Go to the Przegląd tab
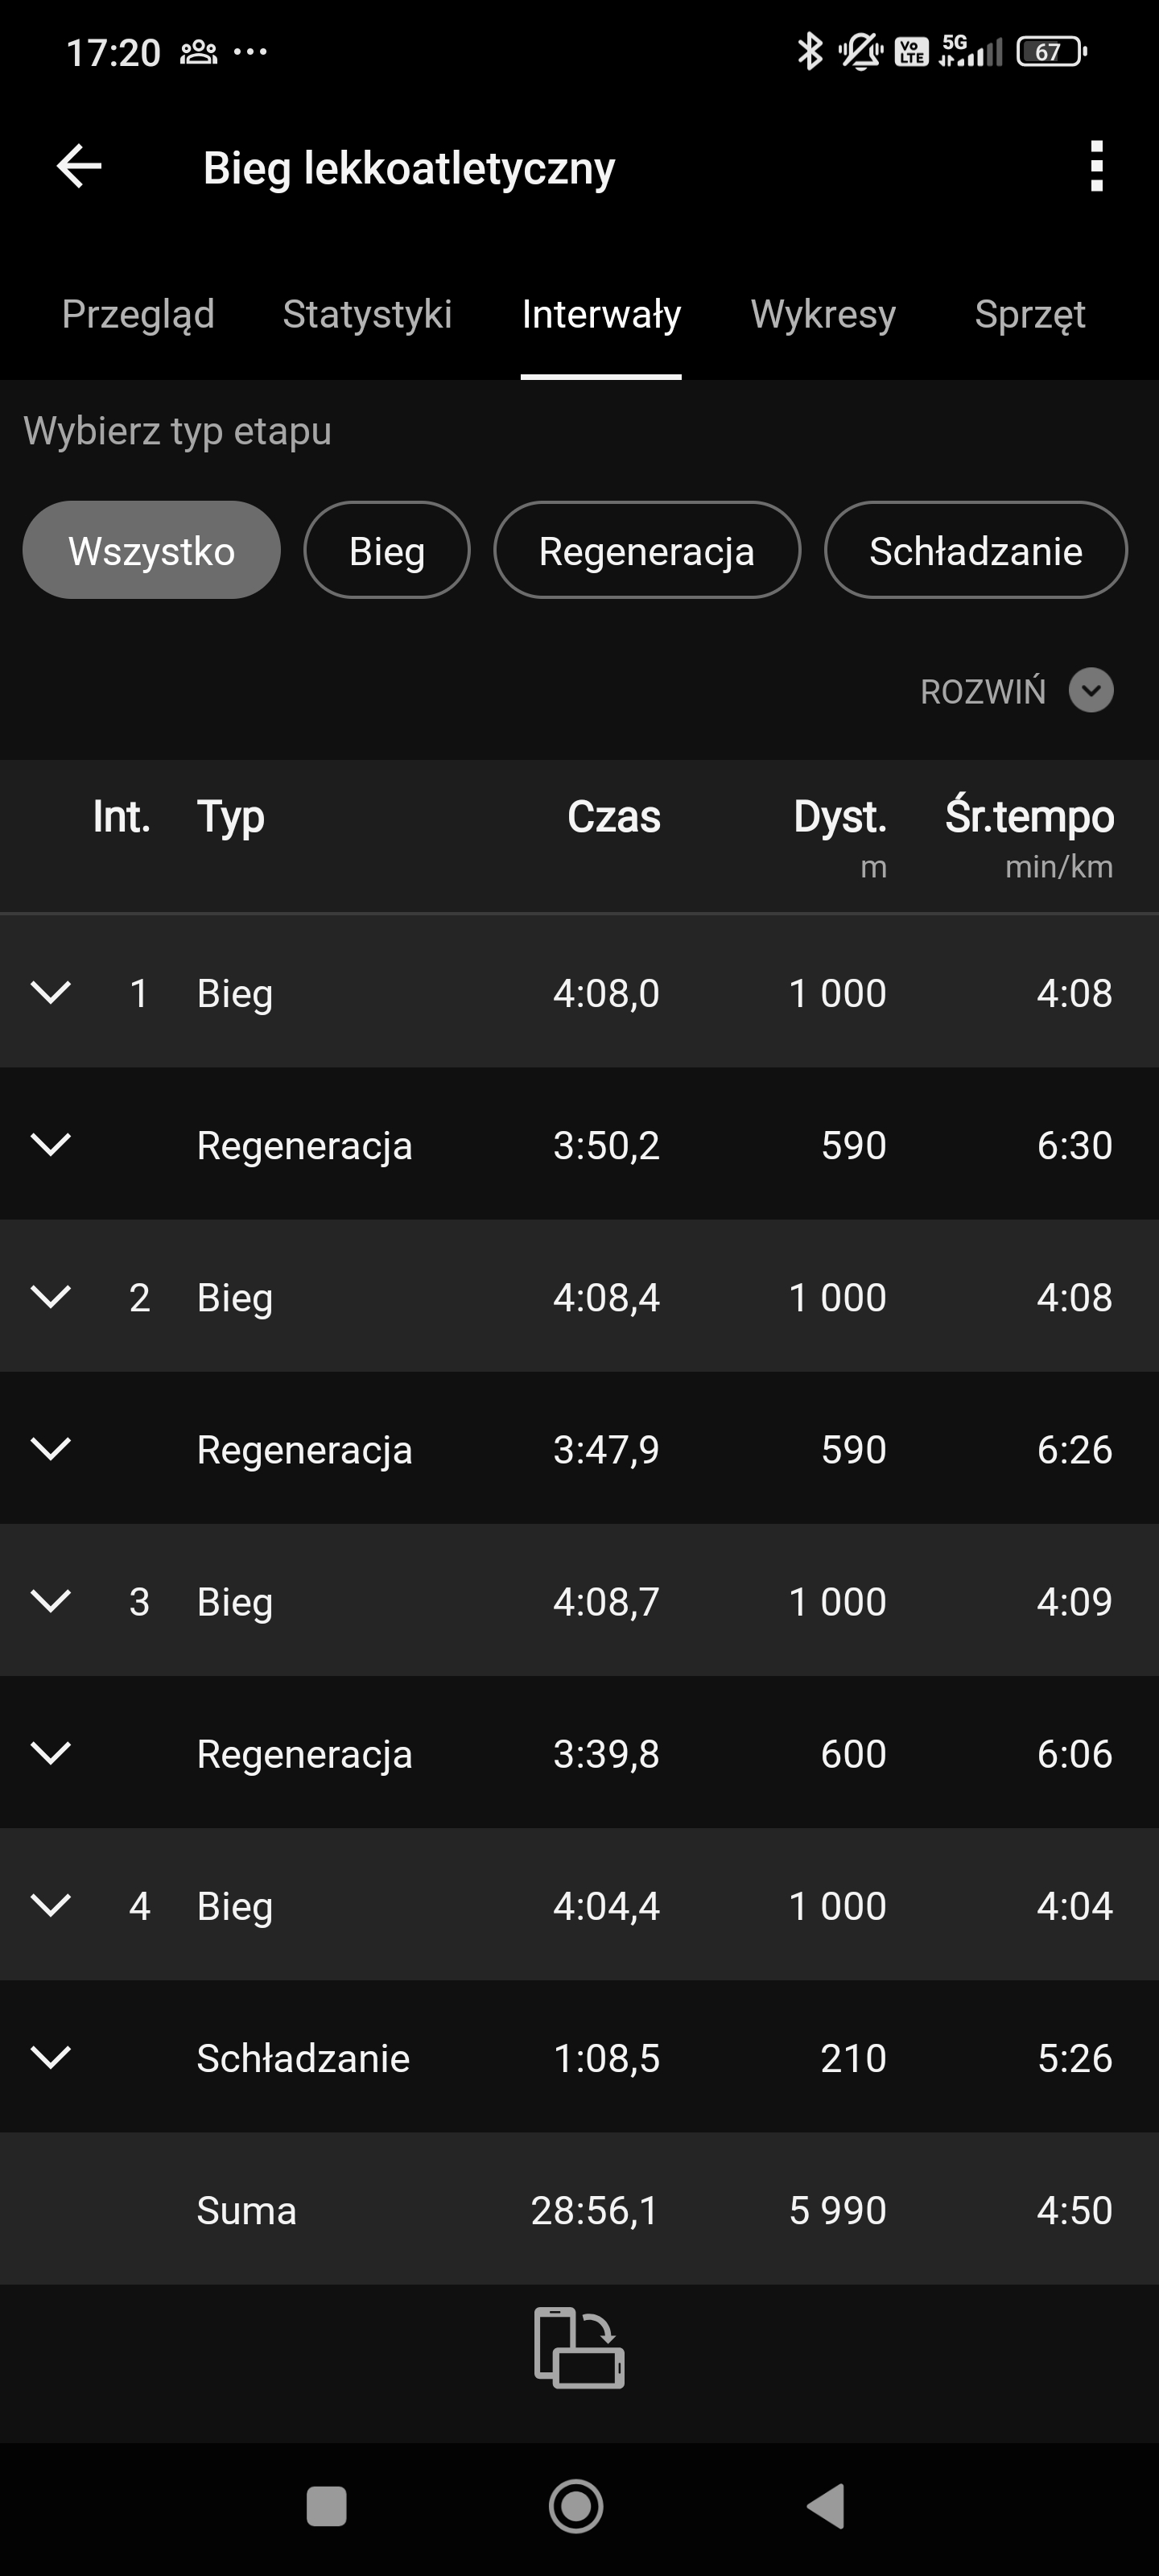1159x2576 pixels. coord(138,314)
